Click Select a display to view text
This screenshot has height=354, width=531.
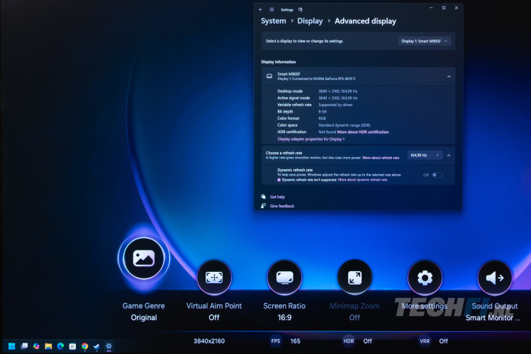tap(304, 41)
